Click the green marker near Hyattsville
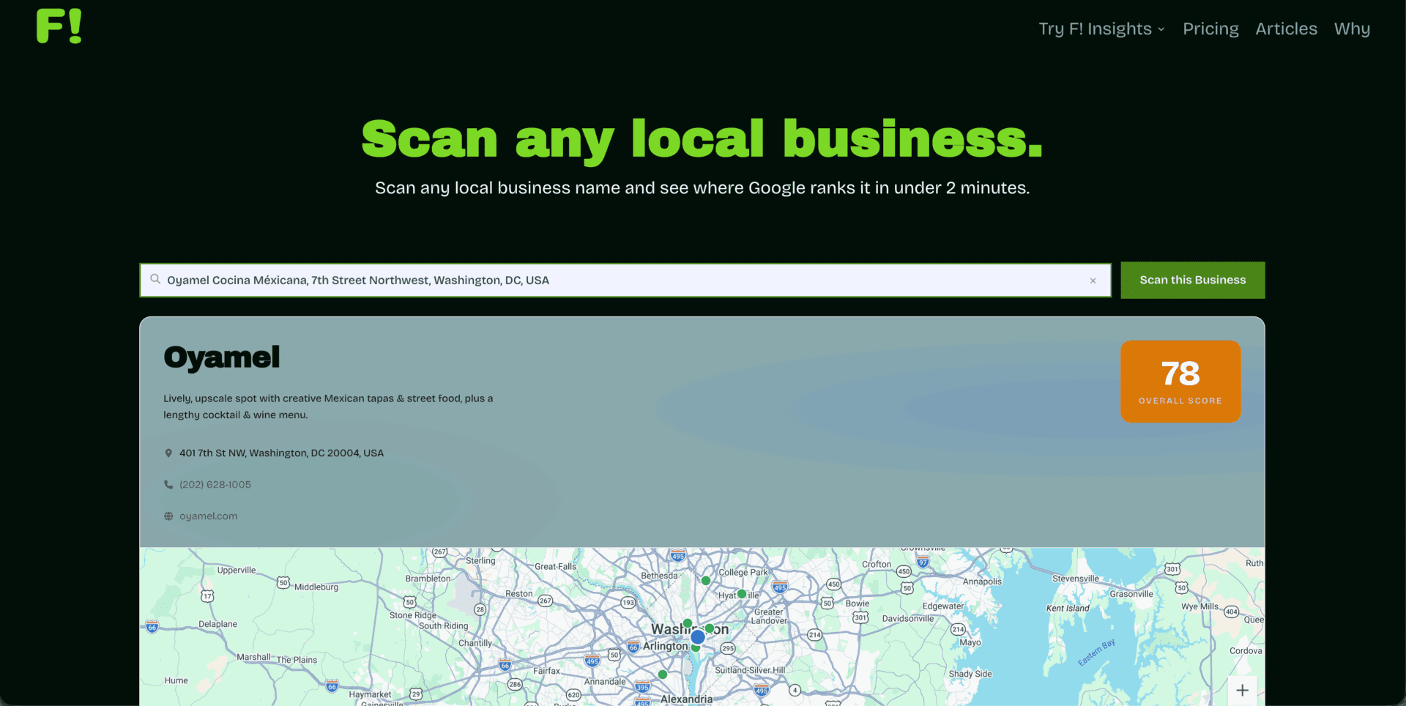The width and height of the screenshot is (1406, 706). point(742,594)
